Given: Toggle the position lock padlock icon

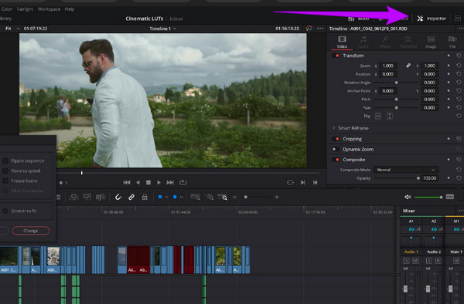Looking at the screenshot, I should pyautogui.click(x=145, y=197).
